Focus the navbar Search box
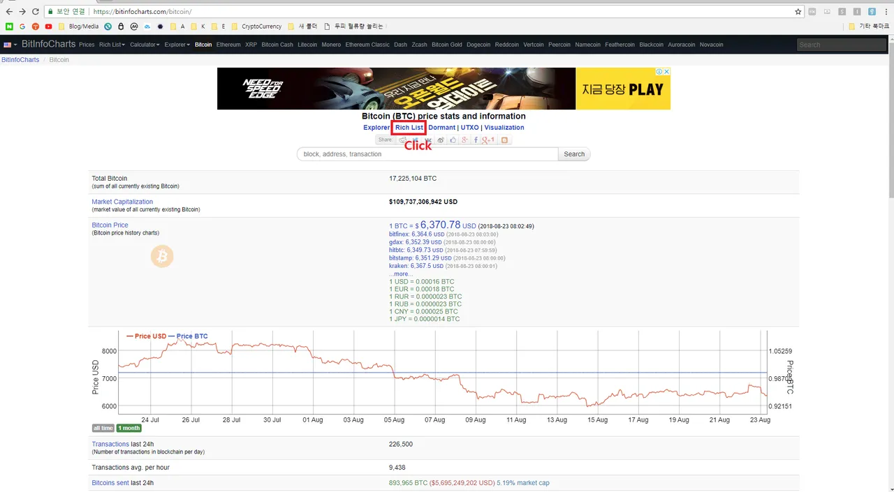Screen dimensions: 894x492 [842, 45]
